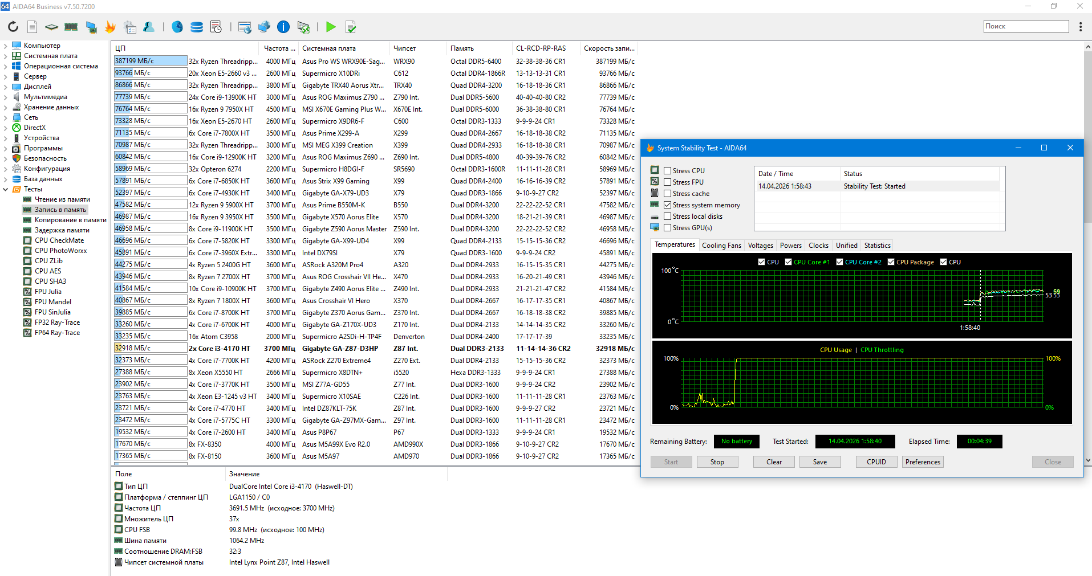Start benchmark with the green play icon
1092x576 pixels.
tap(331, 27)
